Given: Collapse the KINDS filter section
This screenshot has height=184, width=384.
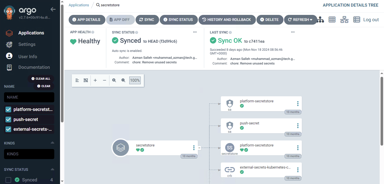Looking at the screenshot, I should click(52, 143).
